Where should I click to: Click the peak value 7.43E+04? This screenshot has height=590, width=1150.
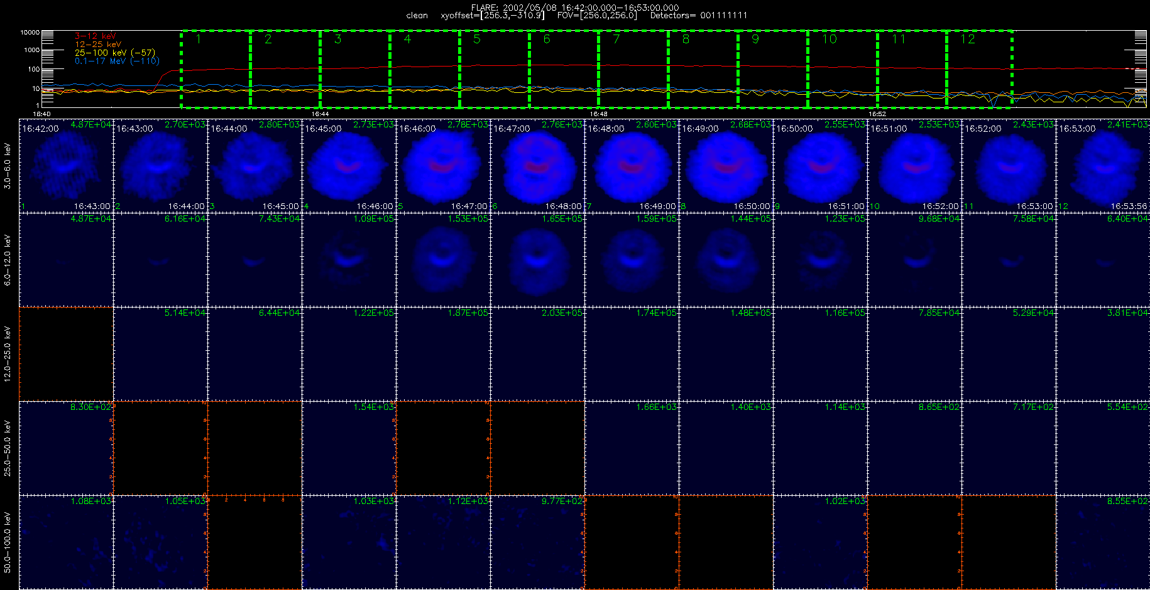click(x=280, y=219)
